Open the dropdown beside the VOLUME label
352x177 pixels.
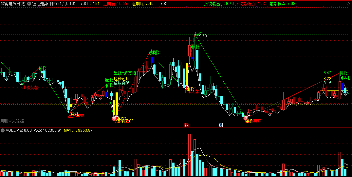point(3,130)
